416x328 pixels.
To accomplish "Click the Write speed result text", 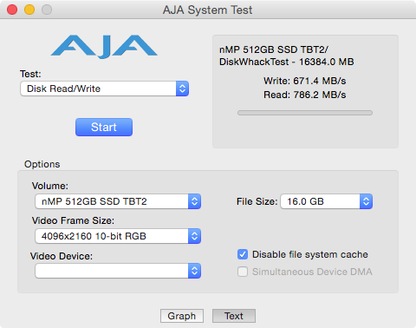I will 305,81.
